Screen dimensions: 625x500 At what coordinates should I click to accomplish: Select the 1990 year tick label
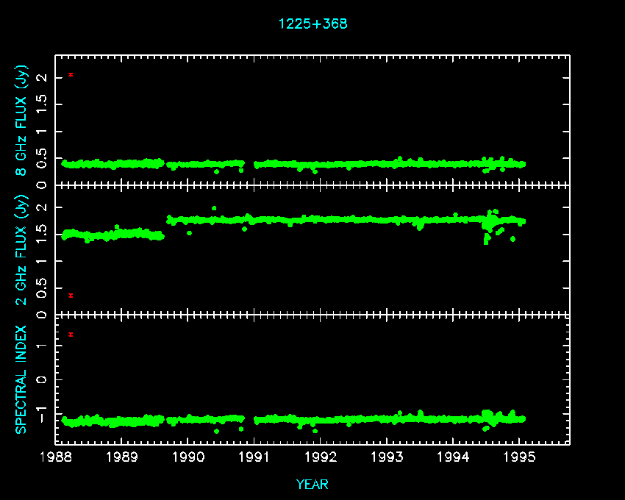[x=188, y=457]
